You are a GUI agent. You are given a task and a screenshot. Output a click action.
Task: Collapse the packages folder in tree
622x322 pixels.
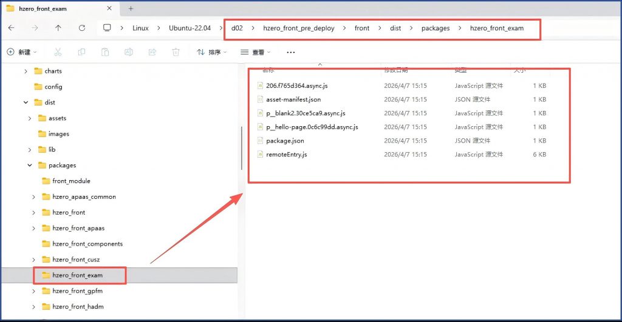coord(29,165)
